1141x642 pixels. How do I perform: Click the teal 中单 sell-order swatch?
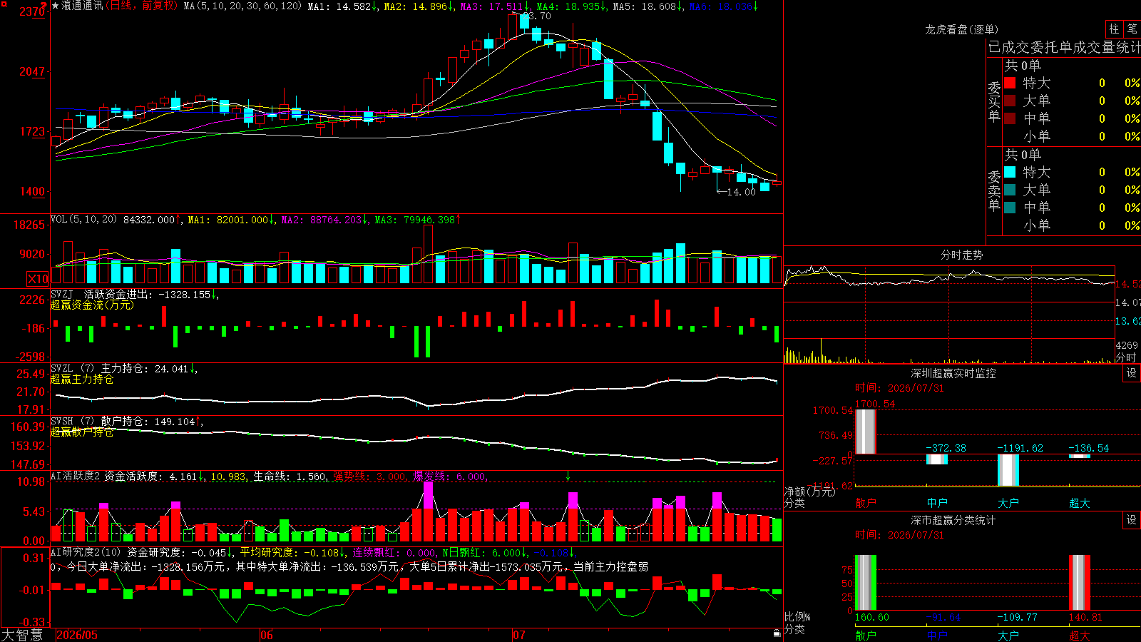point(1010,208)
